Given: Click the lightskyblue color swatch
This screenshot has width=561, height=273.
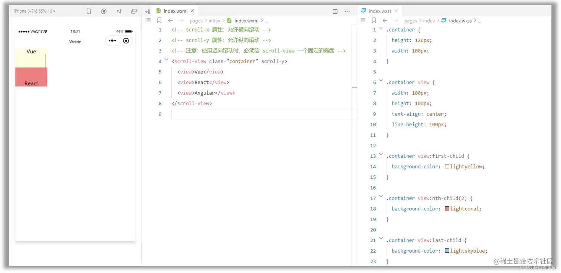Looking at the screenshot, I should (x=447, y=251).
